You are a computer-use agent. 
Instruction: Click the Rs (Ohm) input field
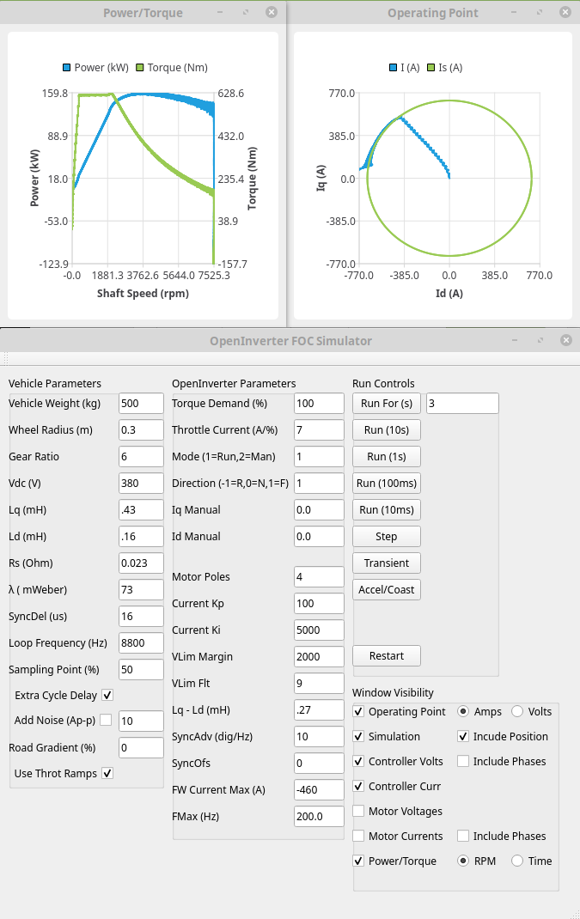pyautogui.click(x=141, y=563)
